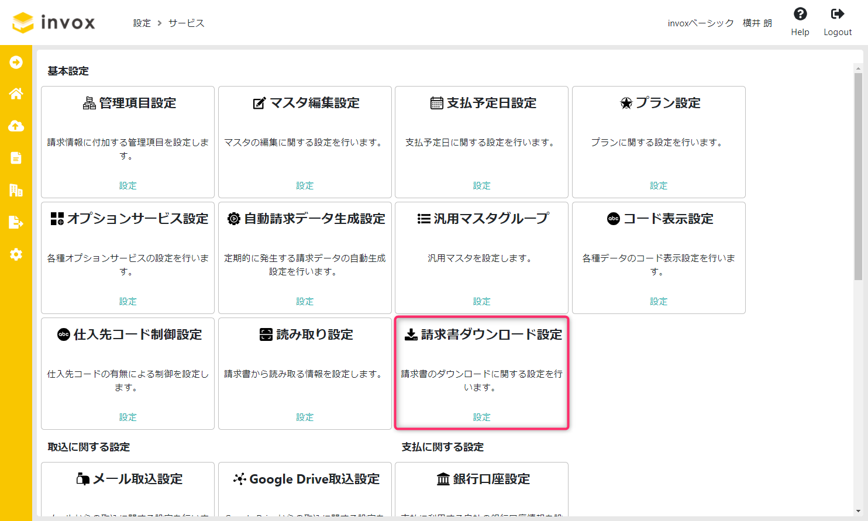Click サービス in the breadcrumb navigation
Image resolution: width=868 pixels, height=521 pixels.
point(186,22)
